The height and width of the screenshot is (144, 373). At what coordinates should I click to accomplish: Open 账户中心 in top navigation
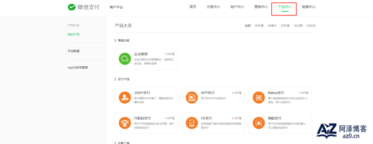point(237,7)
